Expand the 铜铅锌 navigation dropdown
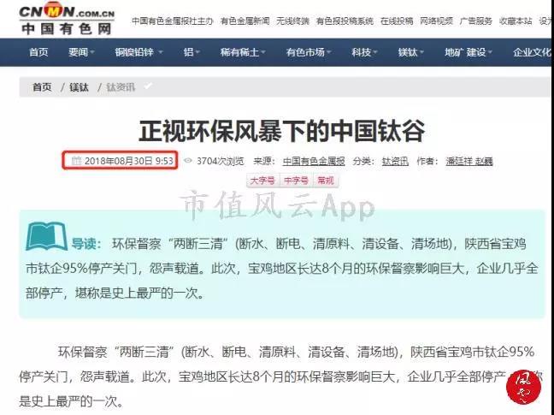This screenshot has width=554, height=415. click(138, 53)
